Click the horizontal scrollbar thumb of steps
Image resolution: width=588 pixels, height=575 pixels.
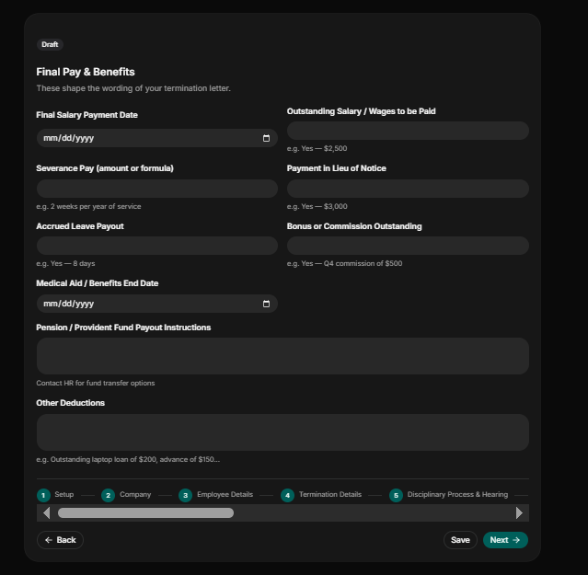[x=145, y=512]
